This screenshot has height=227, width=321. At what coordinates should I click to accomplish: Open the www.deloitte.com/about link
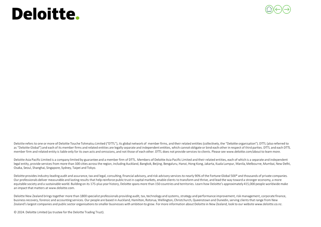pos(243,152)
